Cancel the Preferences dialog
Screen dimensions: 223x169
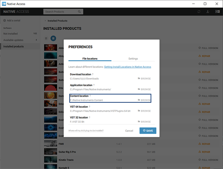pyautogui.click(x=129, y=131)
